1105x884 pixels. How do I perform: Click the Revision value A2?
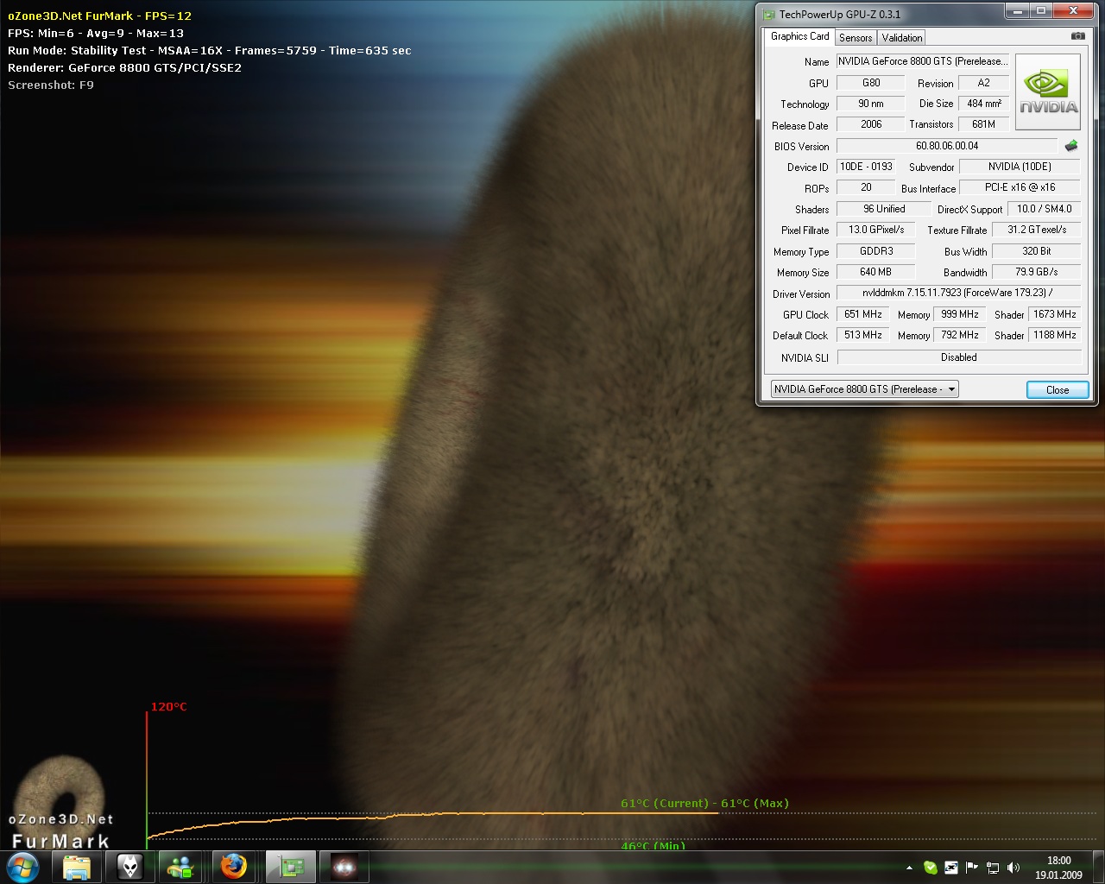(x=983, y=83)
